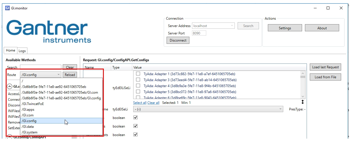Viewport: 350px width, 144px height.
Task: Toggle the TyAda Adapter 5 checkbox
Action: pos(138,92)
